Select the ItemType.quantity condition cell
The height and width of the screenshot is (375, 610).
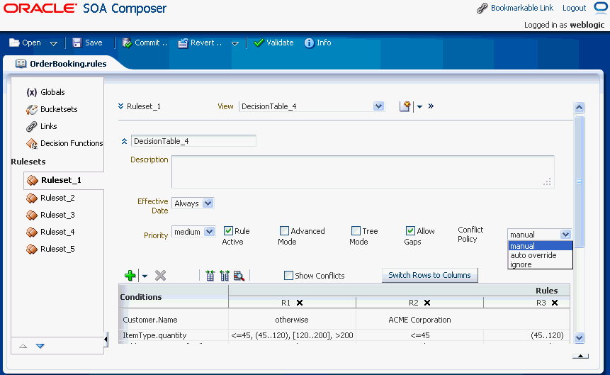(174, 335)
